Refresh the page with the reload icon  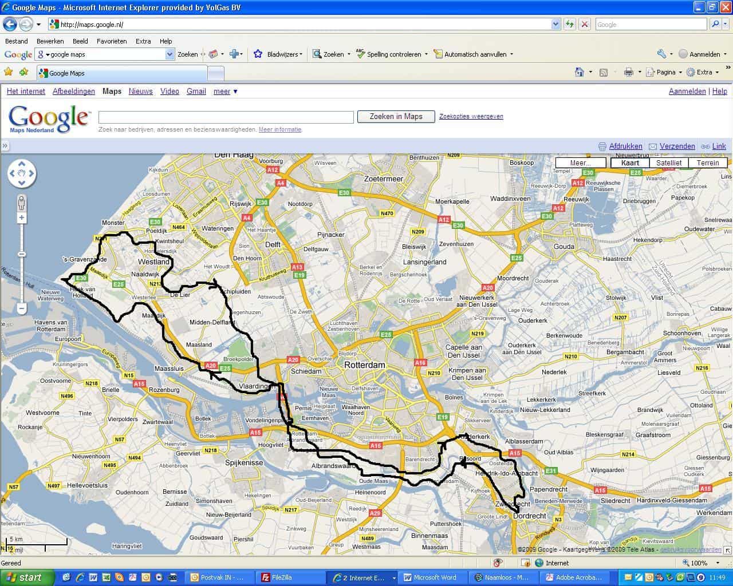[570, 24]
